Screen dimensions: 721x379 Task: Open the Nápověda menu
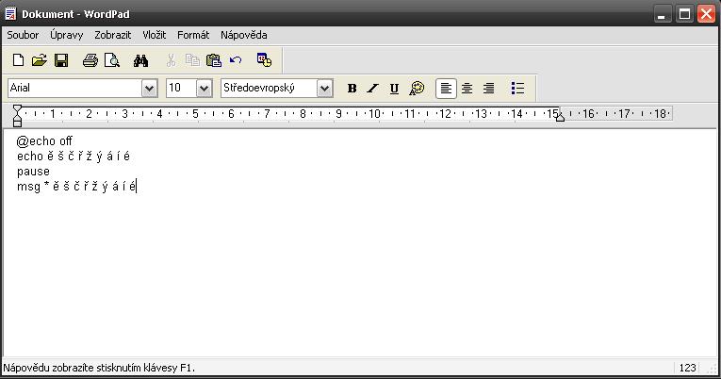[x=244, y=35]
